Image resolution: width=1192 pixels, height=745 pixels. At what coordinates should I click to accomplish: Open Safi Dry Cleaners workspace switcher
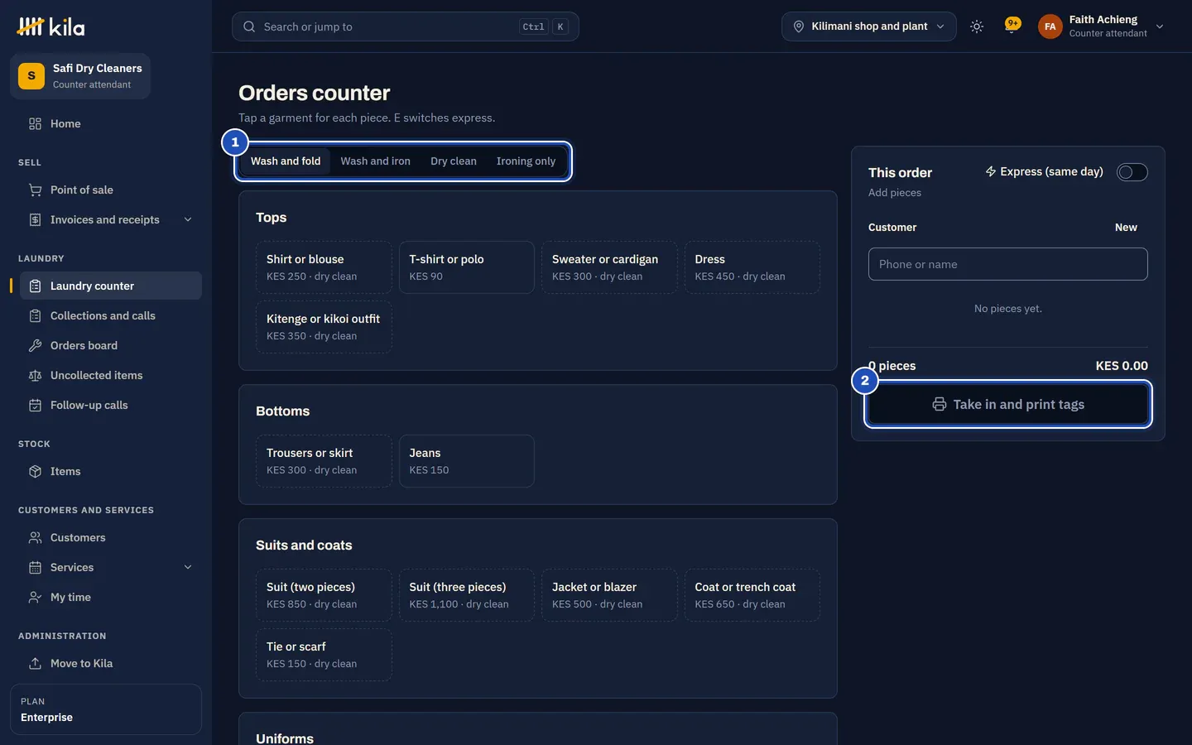click(80, 76)
